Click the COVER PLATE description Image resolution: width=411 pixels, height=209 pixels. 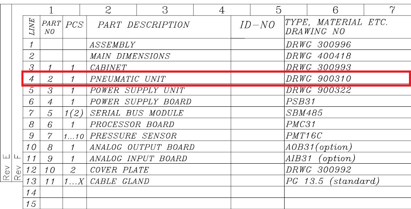[119, 170]
